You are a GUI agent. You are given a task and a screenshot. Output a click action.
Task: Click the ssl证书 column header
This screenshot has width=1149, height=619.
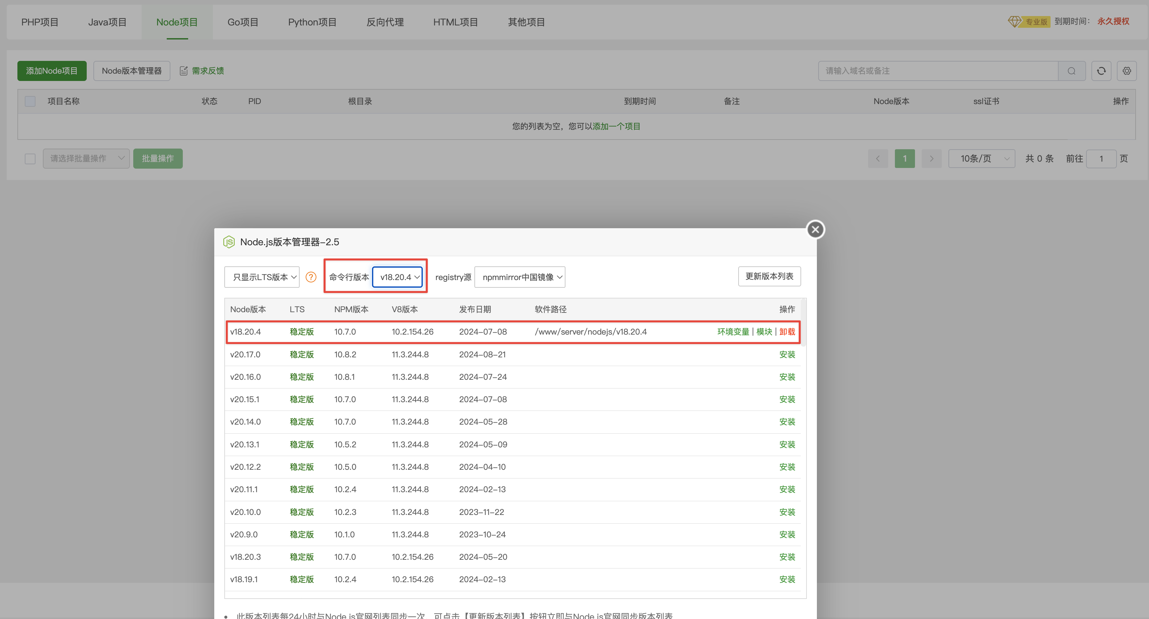986,102
